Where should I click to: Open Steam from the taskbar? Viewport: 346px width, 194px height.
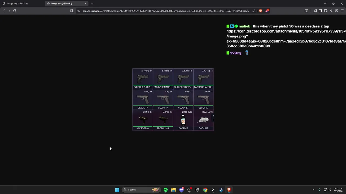221,190
